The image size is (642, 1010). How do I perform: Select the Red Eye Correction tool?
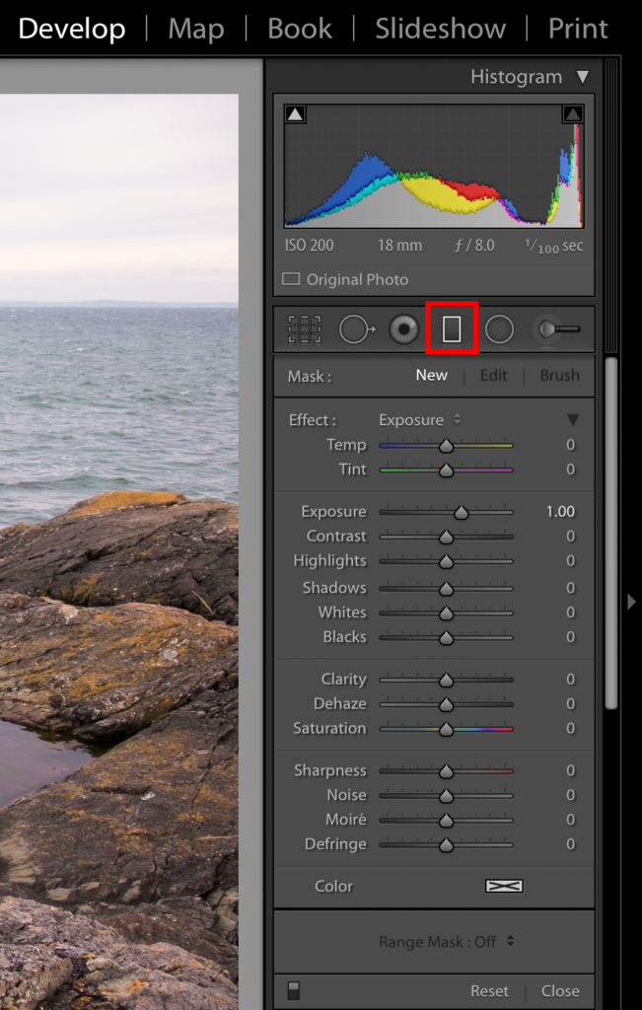pyautogui.click(x=404, y=329)
